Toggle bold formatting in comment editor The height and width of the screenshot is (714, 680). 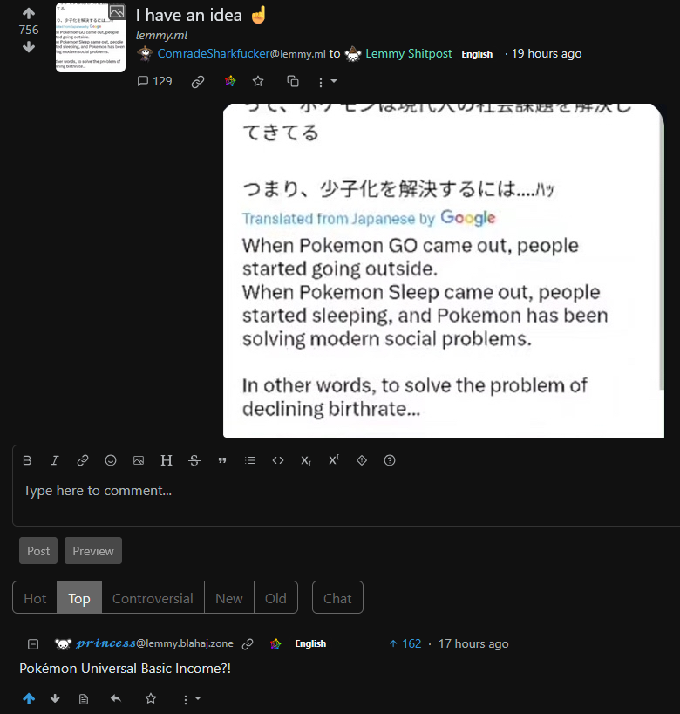point(27,460)
